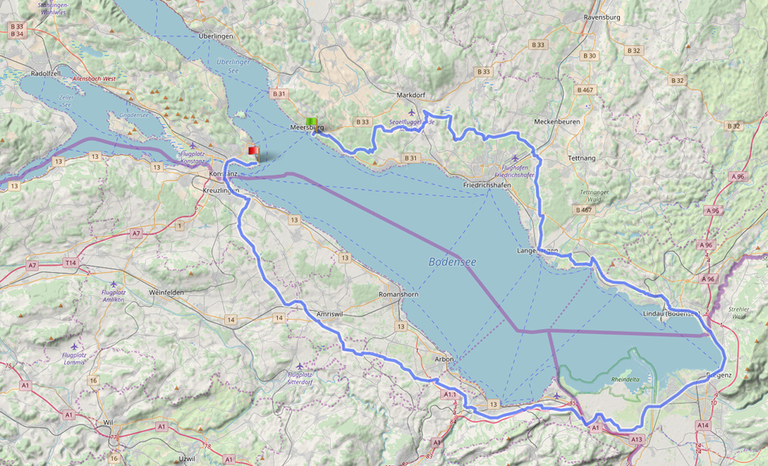Select the Friedrichshafen city label
Image resolution: width=768 pixels, height=466 pixels.
click(x=487, y=185)
